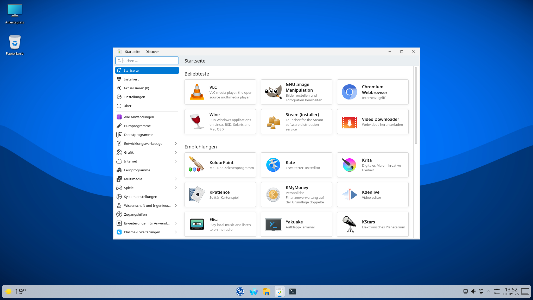Click the Büroprogramme pencil icon
533x300 pixels.
(x=119, y=126)
